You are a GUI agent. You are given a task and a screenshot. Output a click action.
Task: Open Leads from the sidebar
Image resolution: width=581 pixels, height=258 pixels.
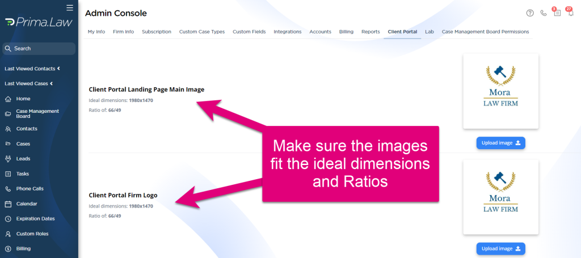tap(23, 158)
